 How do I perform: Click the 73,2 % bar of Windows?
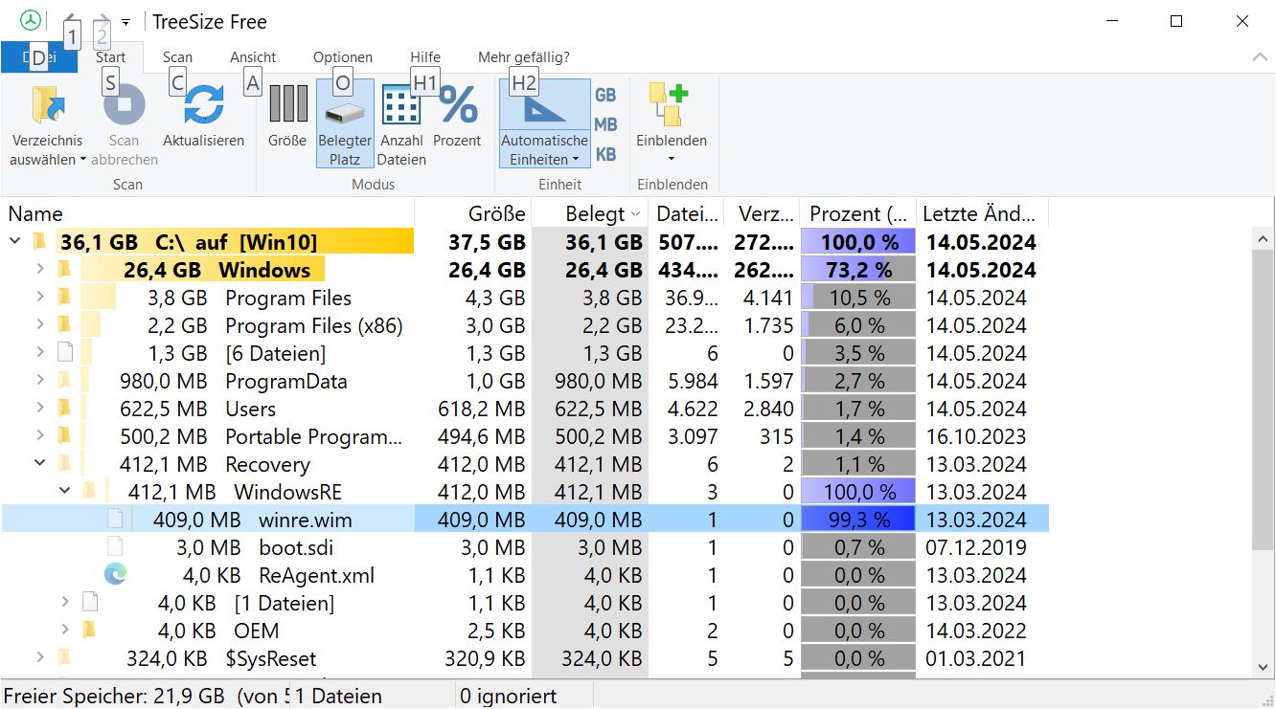tap(858, 269)
